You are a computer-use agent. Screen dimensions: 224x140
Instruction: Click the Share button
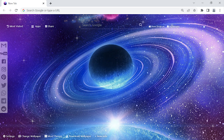(x=49, y=26)
